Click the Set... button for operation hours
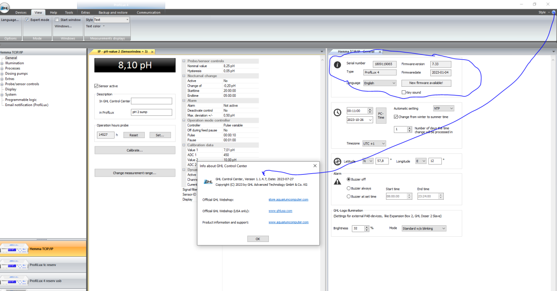This screenshot has width=557, height=291. click(x=160, y=135)
